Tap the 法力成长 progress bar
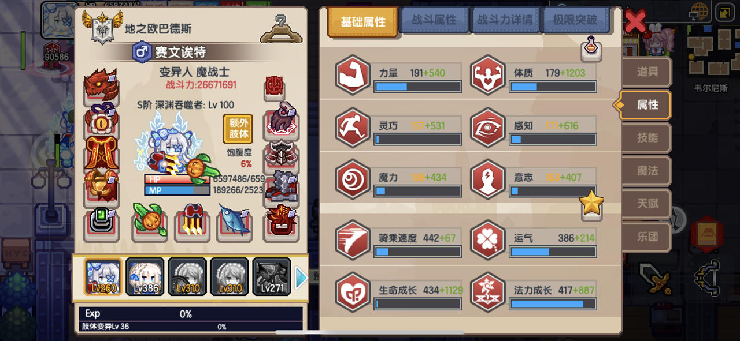The image size is (740, 341). (553, 303)
